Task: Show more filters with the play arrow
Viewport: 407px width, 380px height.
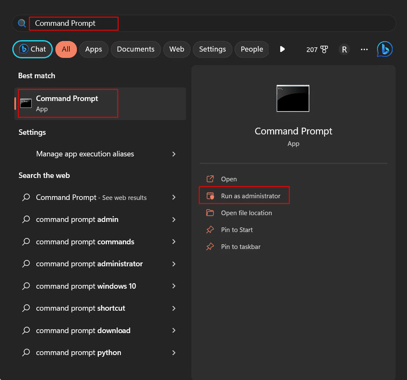Action: (282, 49)
